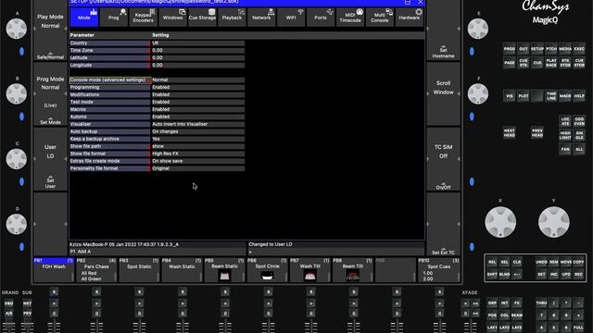Click the Set Ext TC button
593x333 pixels.
pos(443,224)
